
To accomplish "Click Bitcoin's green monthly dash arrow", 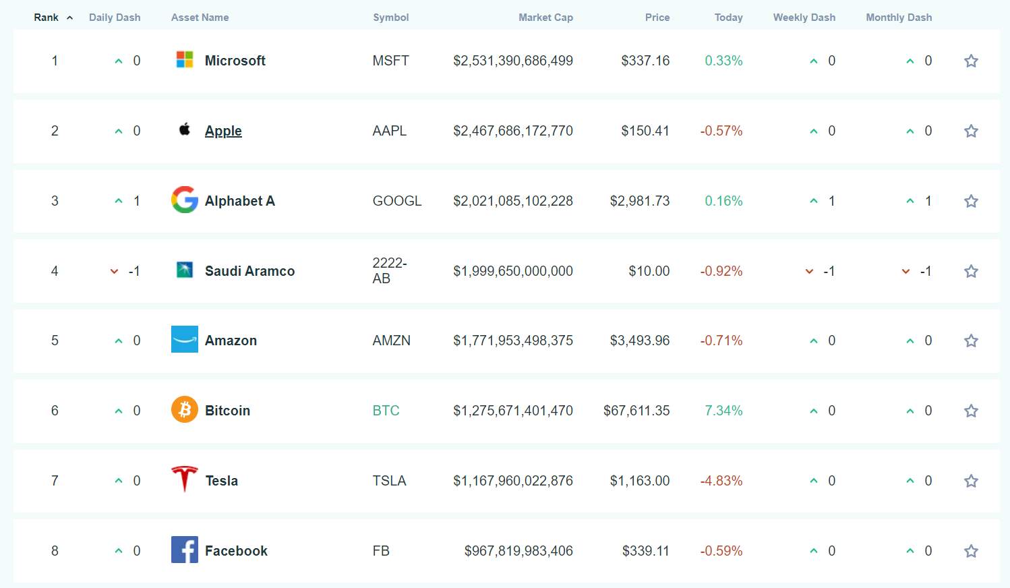I will tap(910, 411).
